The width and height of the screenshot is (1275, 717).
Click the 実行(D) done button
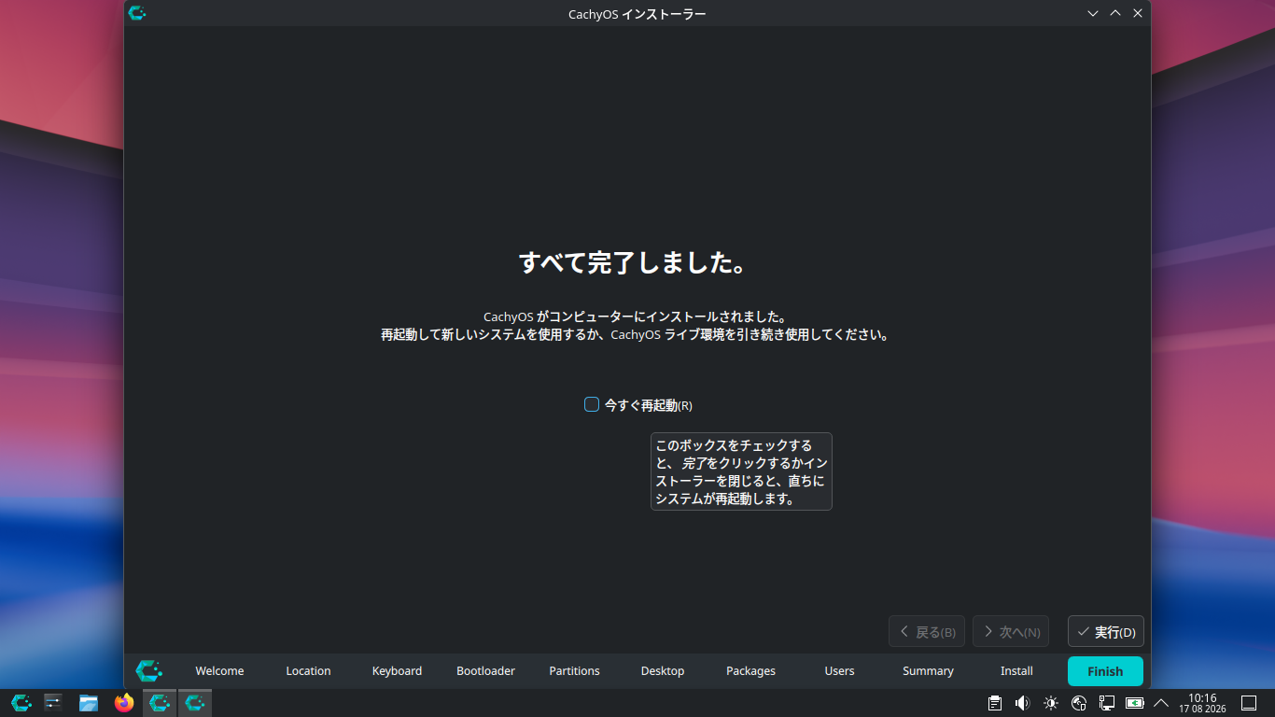1106,632
